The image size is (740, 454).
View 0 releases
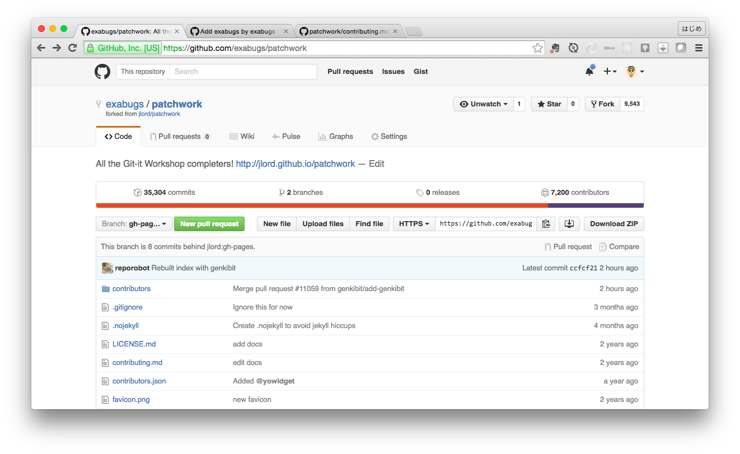[x=438, y=193]
